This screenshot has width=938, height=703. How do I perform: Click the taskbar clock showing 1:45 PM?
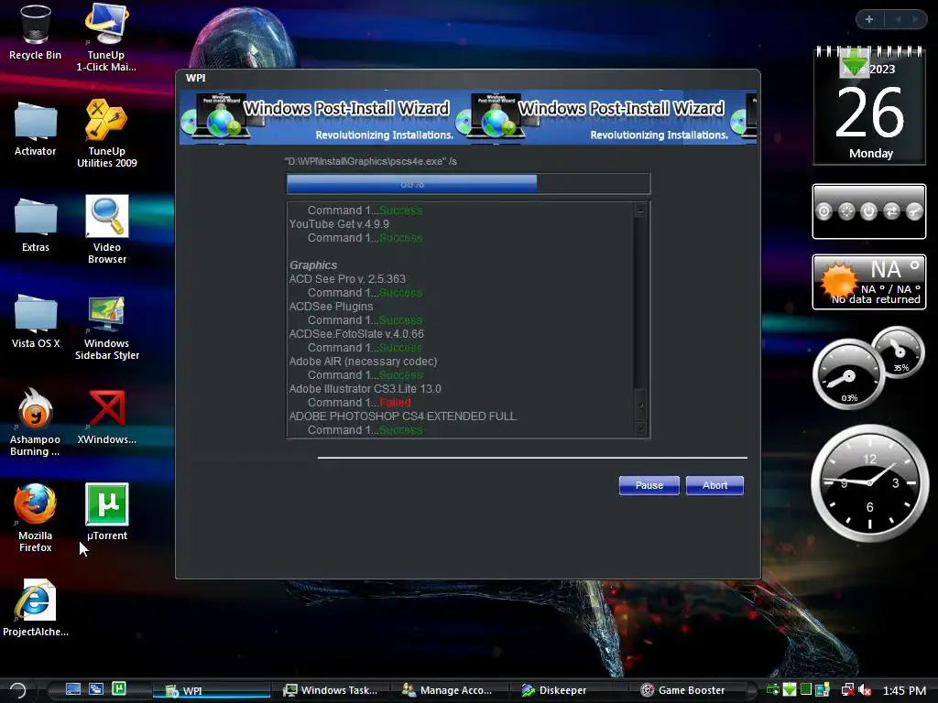tap(904, 690)
